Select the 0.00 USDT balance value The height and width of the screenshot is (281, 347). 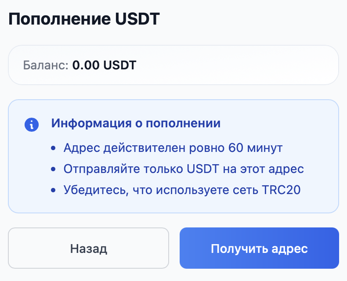(x=104, y=65)
